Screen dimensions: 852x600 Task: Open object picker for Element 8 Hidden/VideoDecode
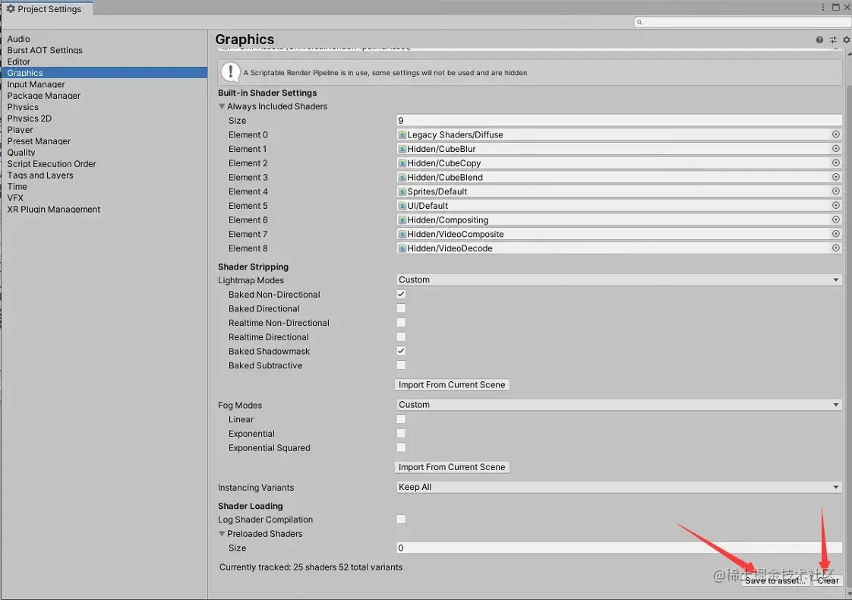pyautogui.click(x=836, y=248)
